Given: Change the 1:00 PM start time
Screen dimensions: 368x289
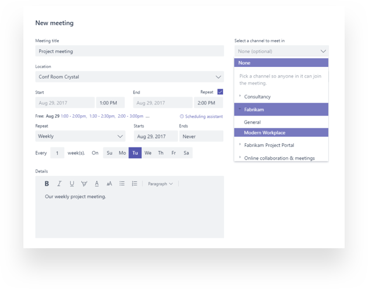Looking at the screenshot, I should coord(110,103).
